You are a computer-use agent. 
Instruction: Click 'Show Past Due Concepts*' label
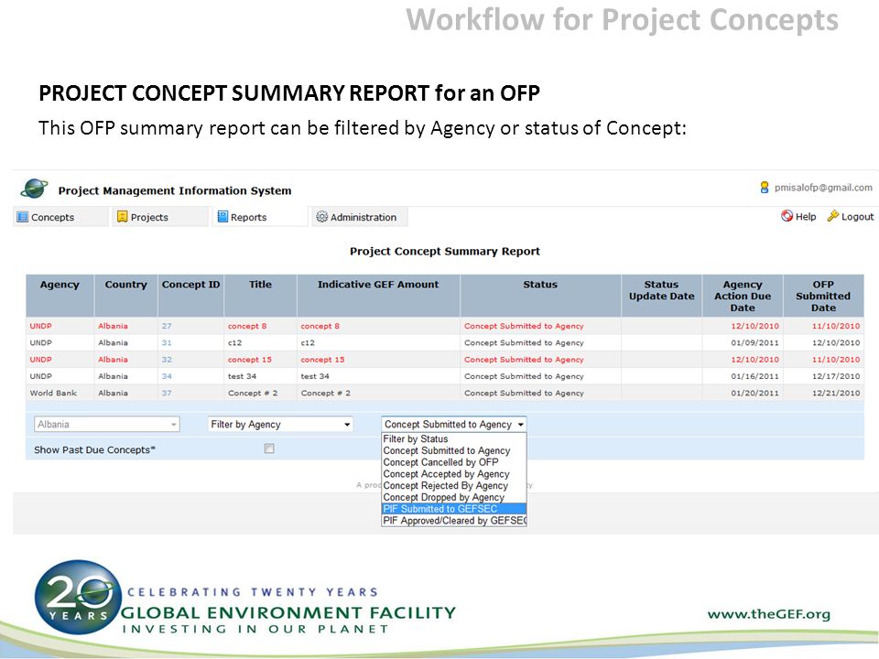click(x=94, y=449)
